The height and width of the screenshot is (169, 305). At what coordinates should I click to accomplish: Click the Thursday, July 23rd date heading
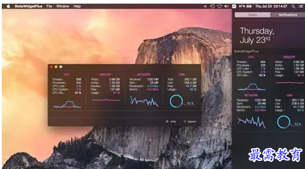(257, 35)
